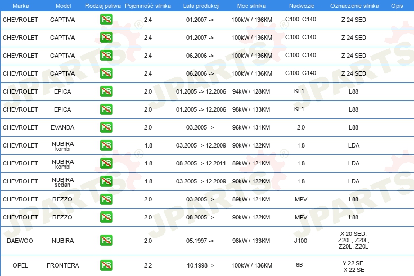The width and height of the screenshot is (414, 276).
Task: Click 89kW / 121KM in the NUBIRA kombi row
Action: tap(251, 163)
